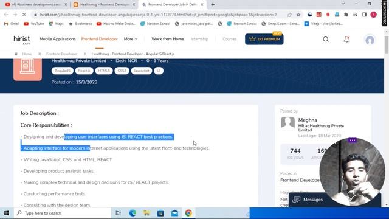Open Work from Home menu item
The height and width of the screenshot is (219, 389).
point(168,39)
